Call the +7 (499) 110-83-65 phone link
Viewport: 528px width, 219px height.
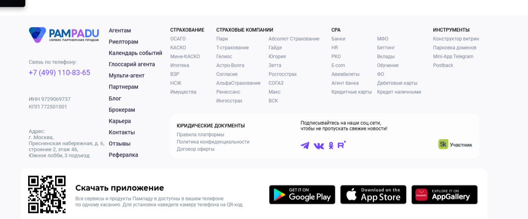60,73
